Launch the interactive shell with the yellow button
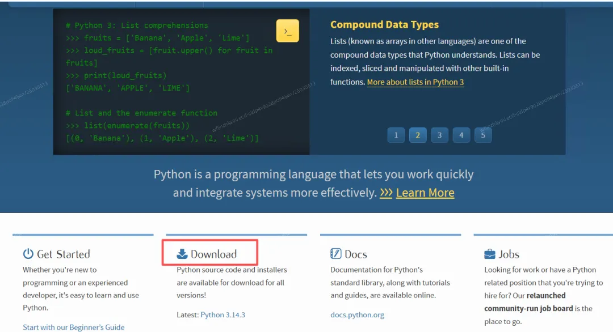Viewport: 613px width, 332px height. tap(287, 31)
